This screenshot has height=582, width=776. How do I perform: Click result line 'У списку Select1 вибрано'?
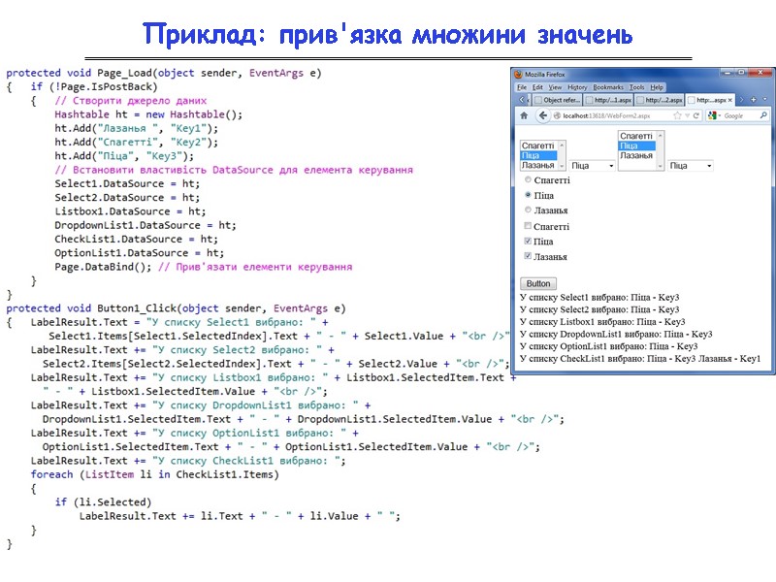(599, 298)
